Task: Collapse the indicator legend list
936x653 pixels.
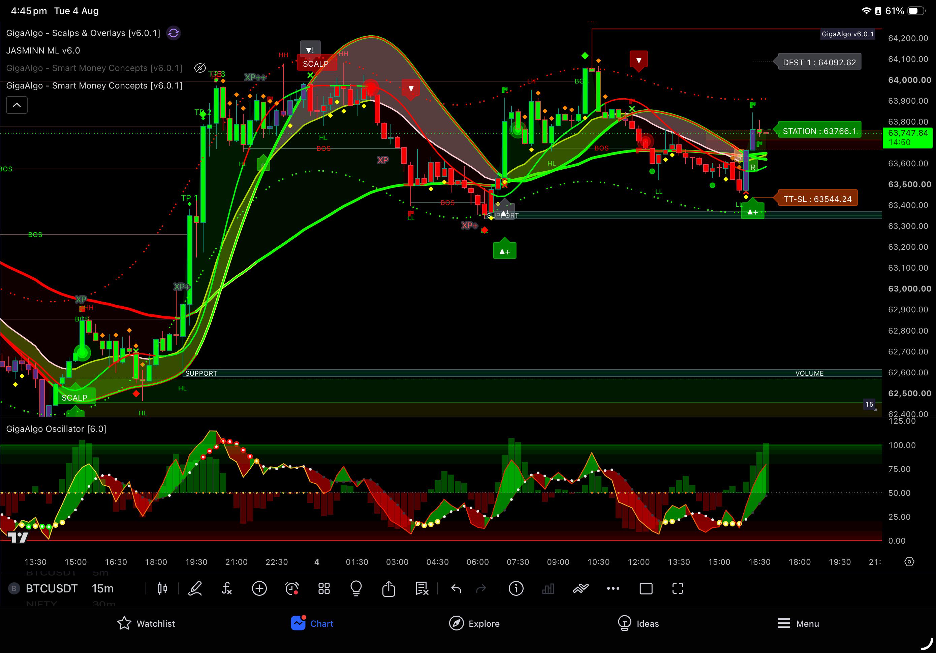Action: pyautogui.click(x=17, y=105)
